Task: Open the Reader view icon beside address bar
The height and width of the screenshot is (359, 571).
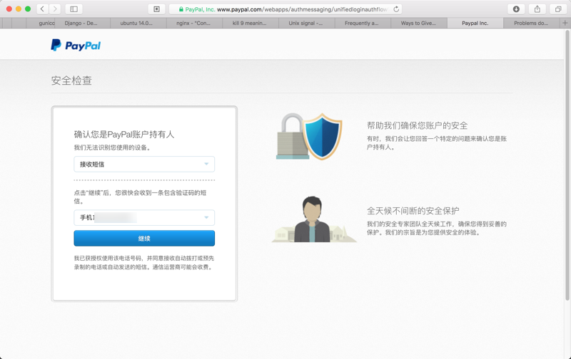Action: (156, 9)
